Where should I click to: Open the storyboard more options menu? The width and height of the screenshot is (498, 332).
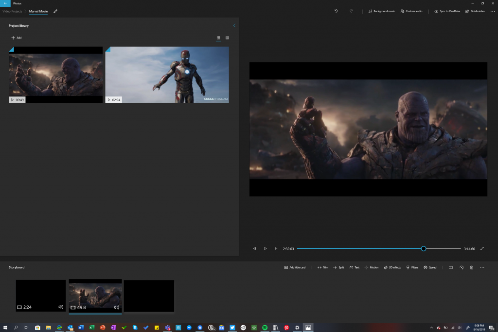tap(482, 267)
